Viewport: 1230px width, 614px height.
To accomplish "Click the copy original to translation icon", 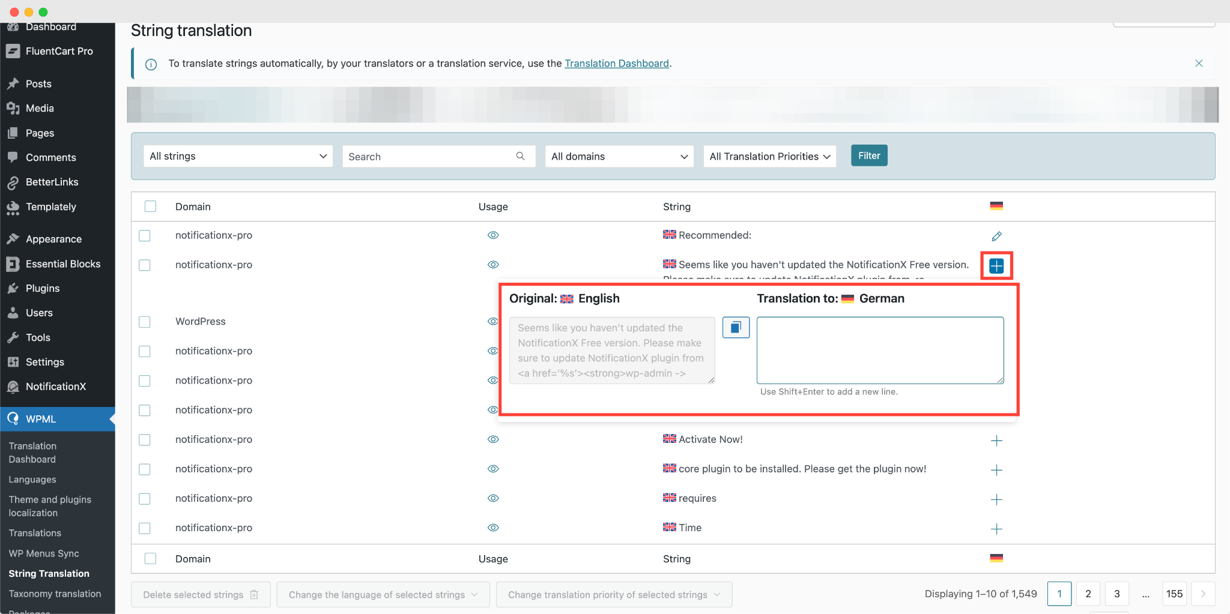I will [x=736, y=327].
